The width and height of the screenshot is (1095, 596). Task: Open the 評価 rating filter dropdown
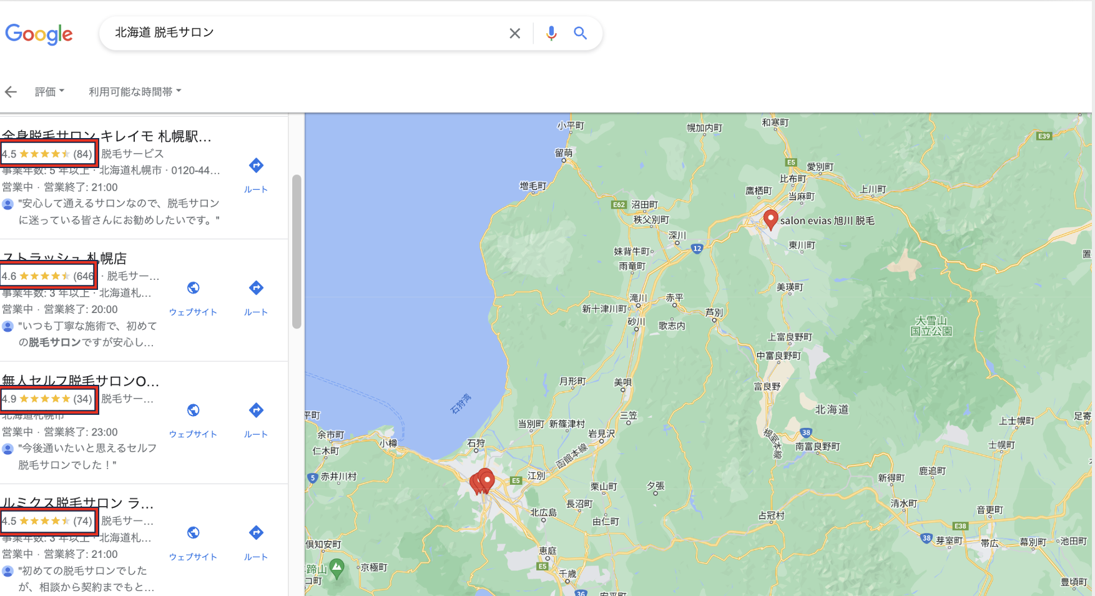(49, 92)
